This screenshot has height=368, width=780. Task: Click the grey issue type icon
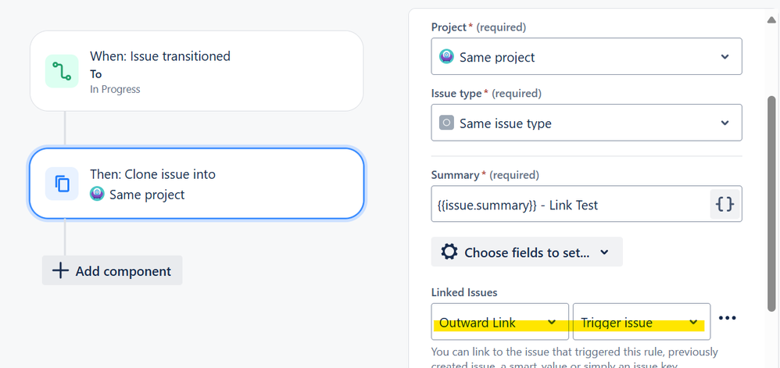pos(446,123)
